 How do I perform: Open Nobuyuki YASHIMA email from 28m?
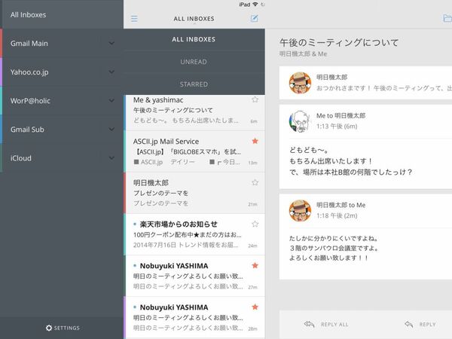pos(194,318)
